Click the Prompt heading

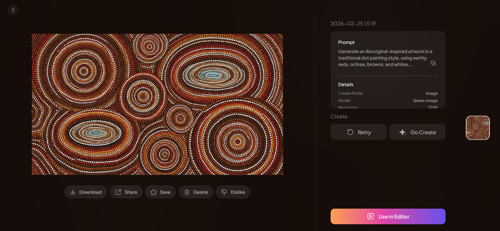(x=346, y=42)
